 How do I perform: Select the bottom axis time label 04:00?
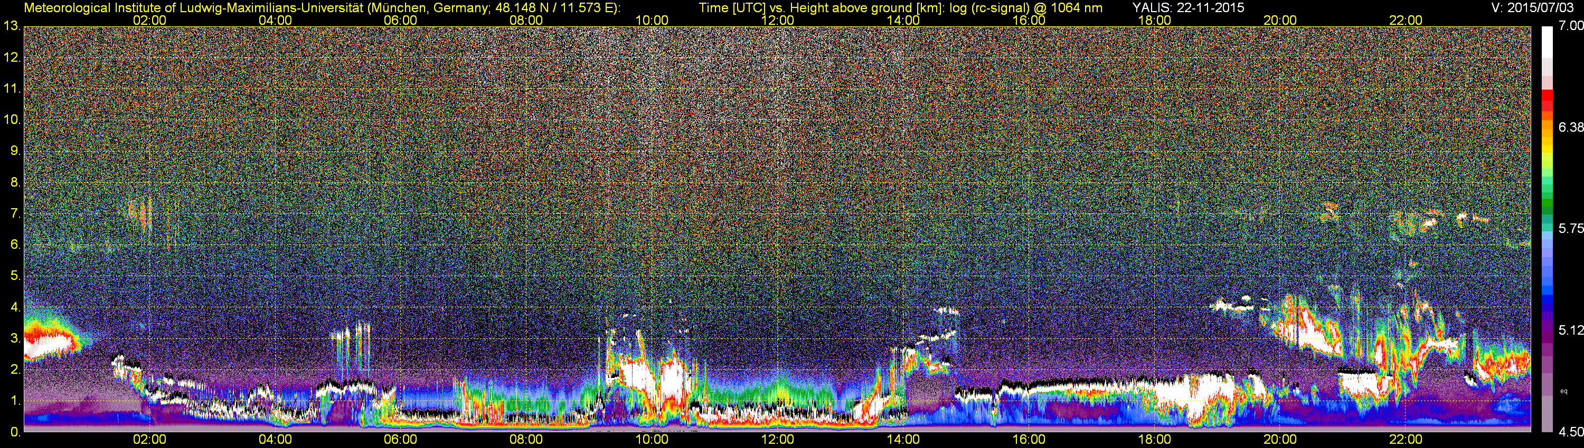275,440
